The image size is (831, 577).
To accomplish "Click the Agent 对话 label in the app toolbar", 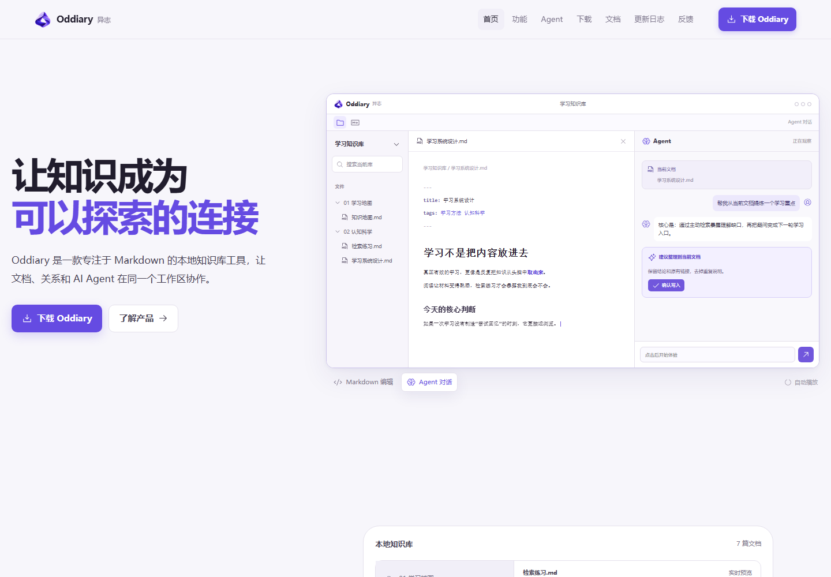I will 800,122.
